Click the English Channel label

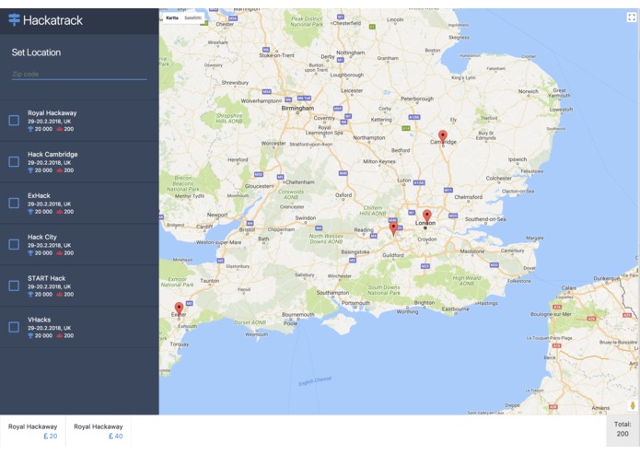point(315,381)
